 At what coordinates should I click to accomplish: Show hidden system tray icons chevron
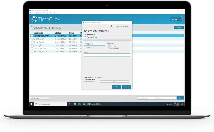[165, 104]
